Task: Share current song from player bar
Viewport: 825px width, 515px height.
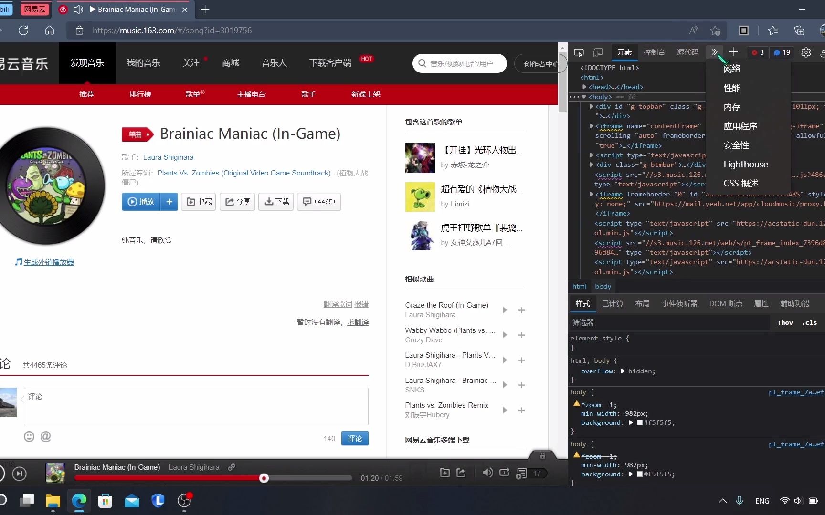Action: 461,473
